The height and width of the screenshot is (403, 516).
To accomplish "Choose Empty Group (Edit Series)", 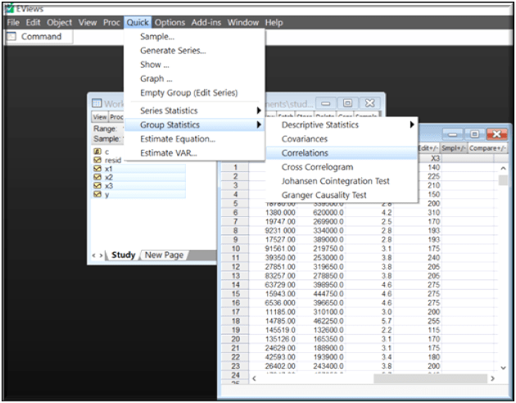I will click(x=194, y=93).
